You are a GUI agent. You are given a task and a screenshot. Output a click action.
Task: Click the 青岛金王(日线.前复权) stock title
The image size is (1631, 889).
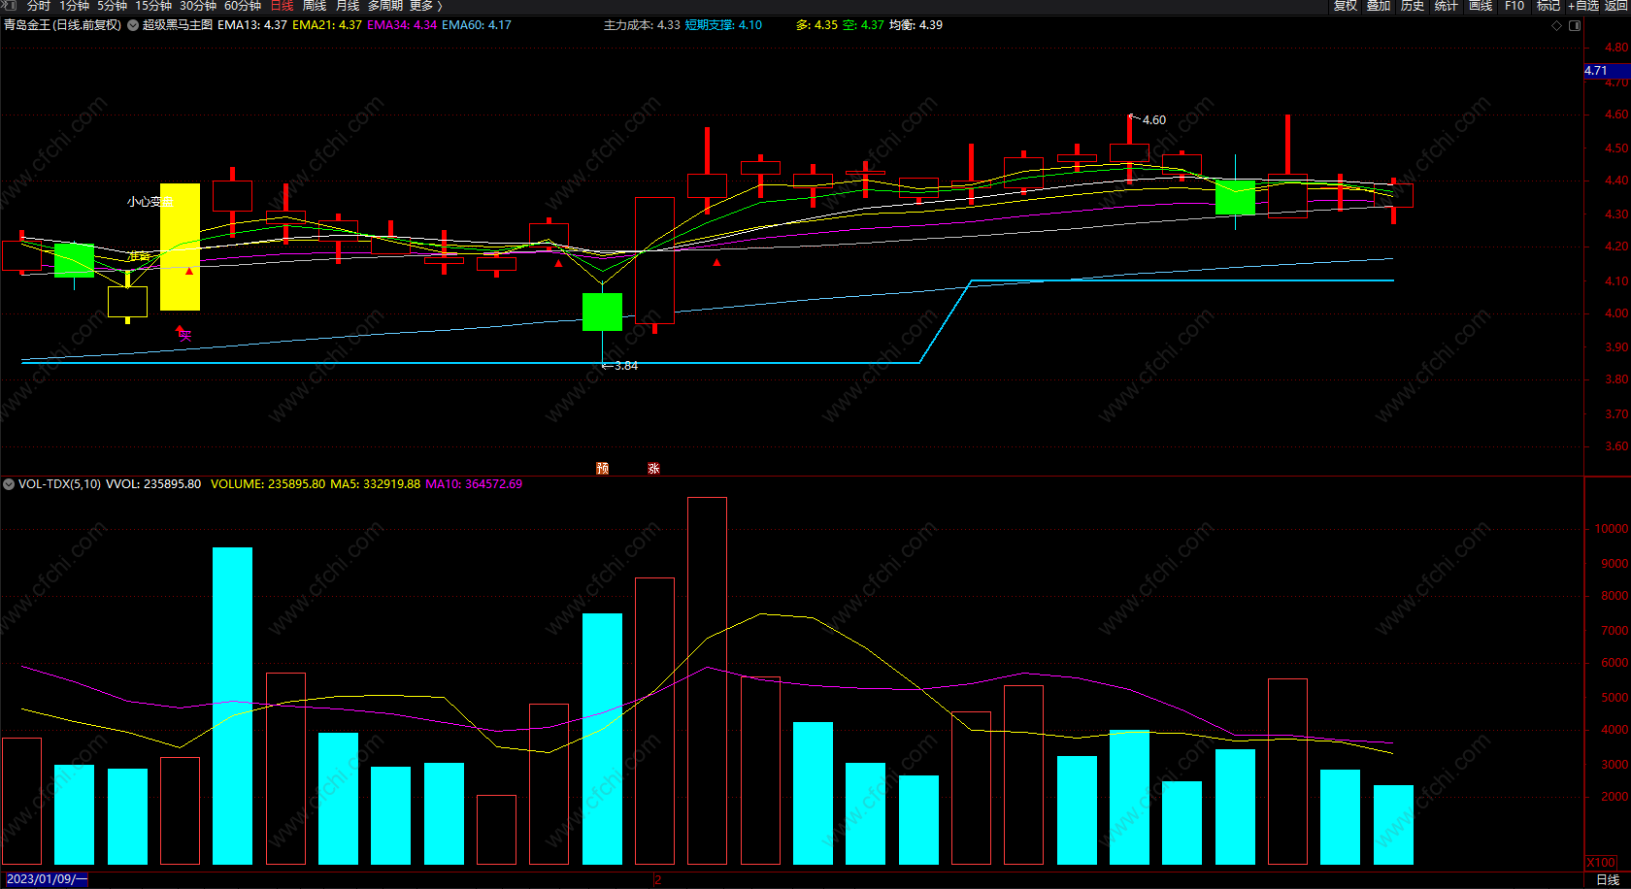point(63,25)
